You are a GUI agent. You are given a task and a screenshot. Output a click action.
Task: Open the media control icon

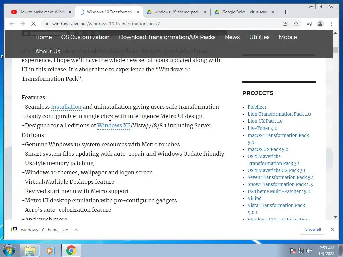[x=309, y=24]
